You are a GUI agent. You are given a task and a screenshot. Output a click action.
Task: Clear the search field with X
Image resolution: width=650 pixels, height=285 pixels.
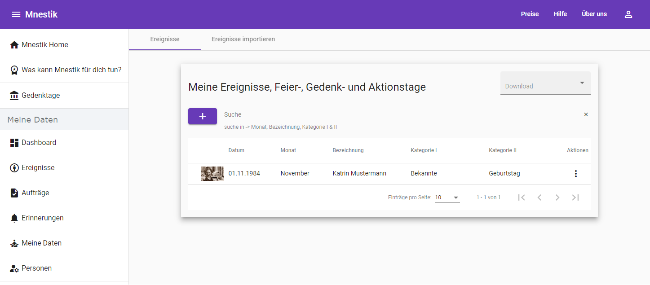[x=586, y=114]
